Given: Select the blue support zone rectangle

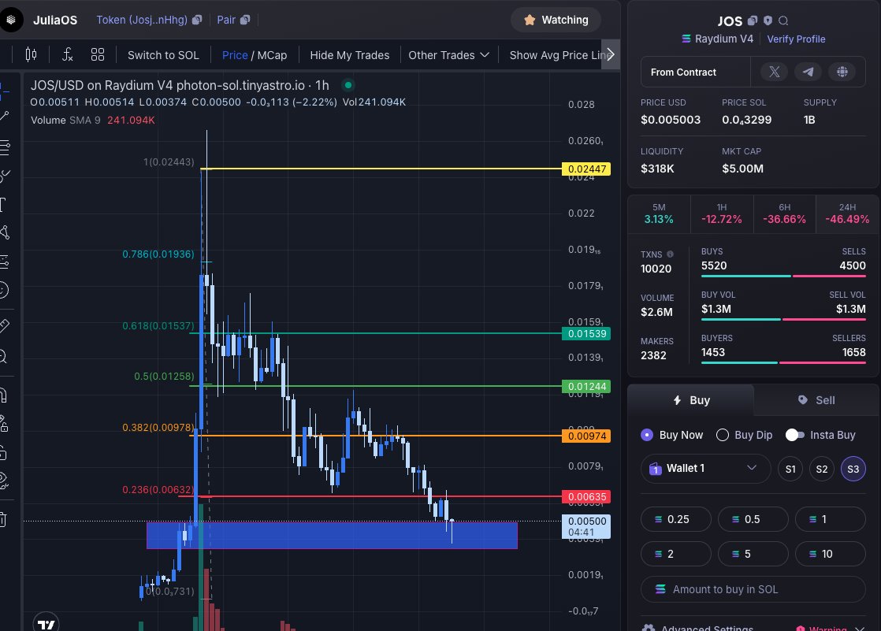Looking at the screenshot, I should tap(332, 536).
